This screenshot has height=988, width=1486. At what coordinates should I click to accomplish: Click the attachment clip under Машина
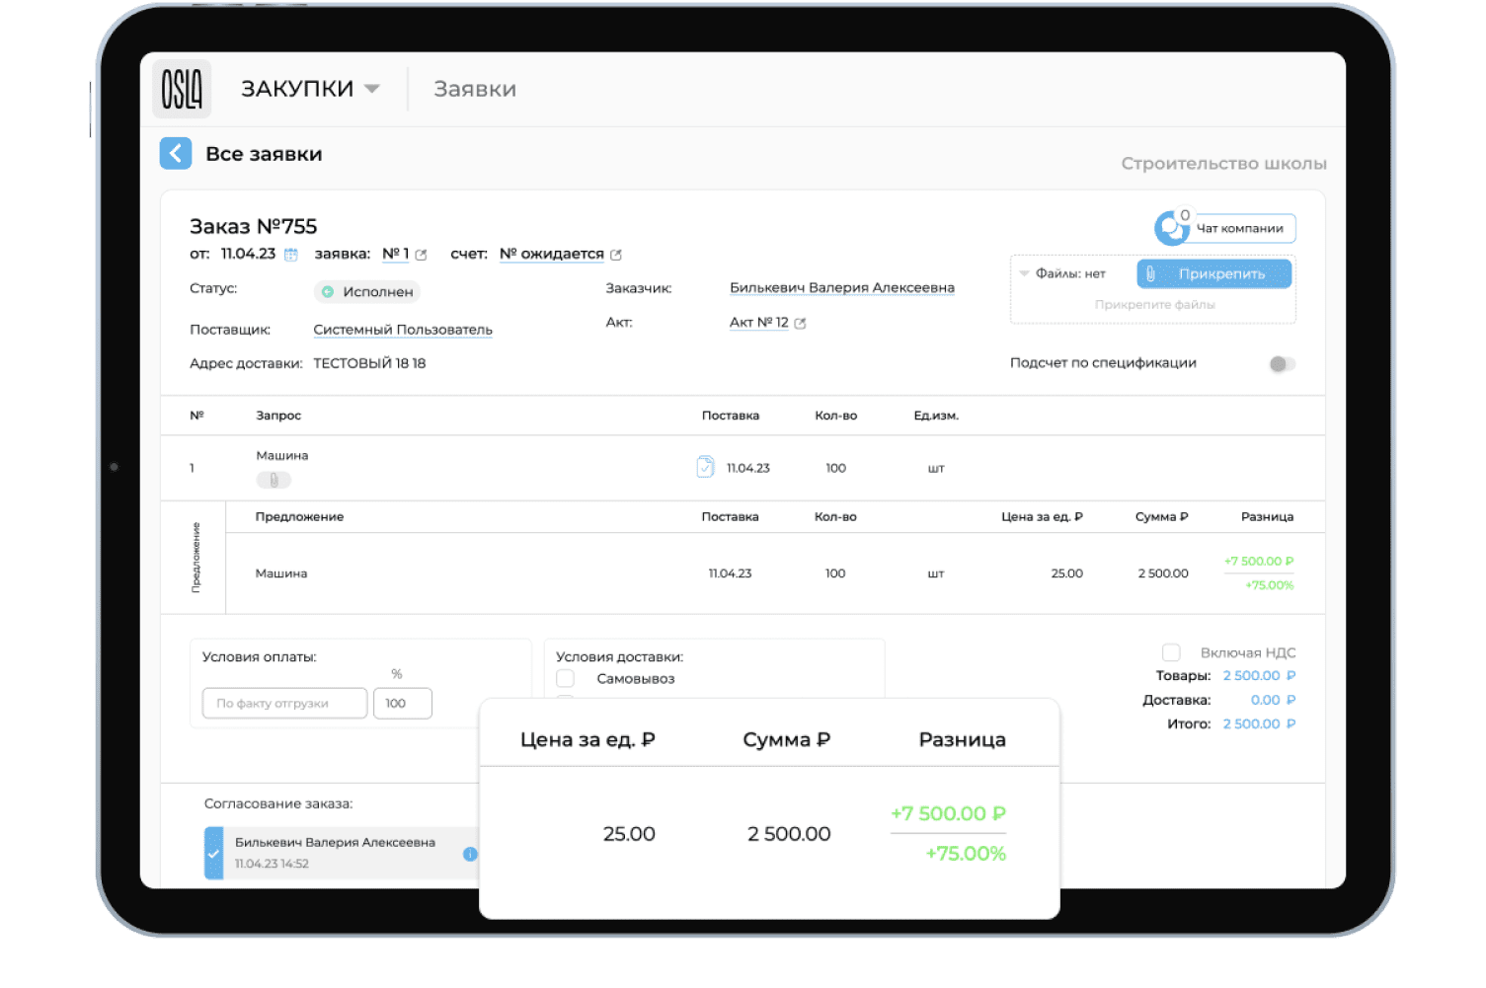pyautogui.click(x=274, y=481)
